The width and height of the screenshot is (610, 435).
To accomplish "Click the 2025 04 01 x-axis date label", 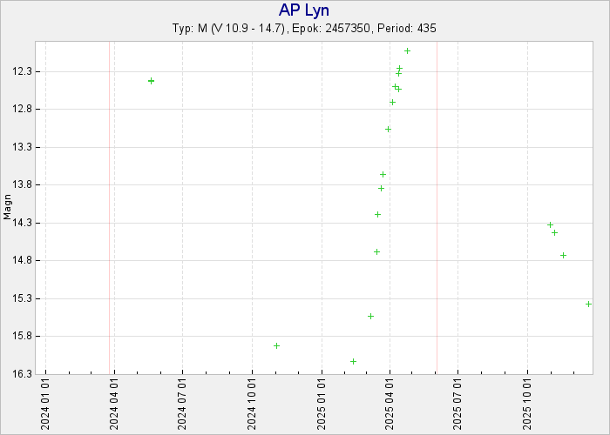I will pos(389,404).
